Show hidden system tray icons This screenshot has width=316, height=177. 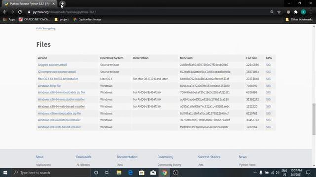tap(255, 173)
